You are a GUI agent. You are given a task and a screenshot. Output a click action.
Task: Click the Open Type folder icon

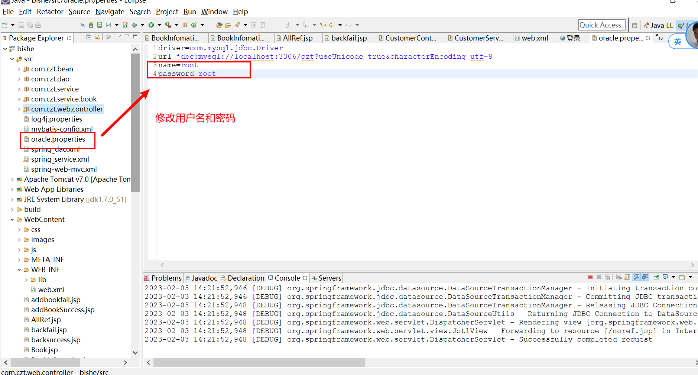[x=220, y=25]
